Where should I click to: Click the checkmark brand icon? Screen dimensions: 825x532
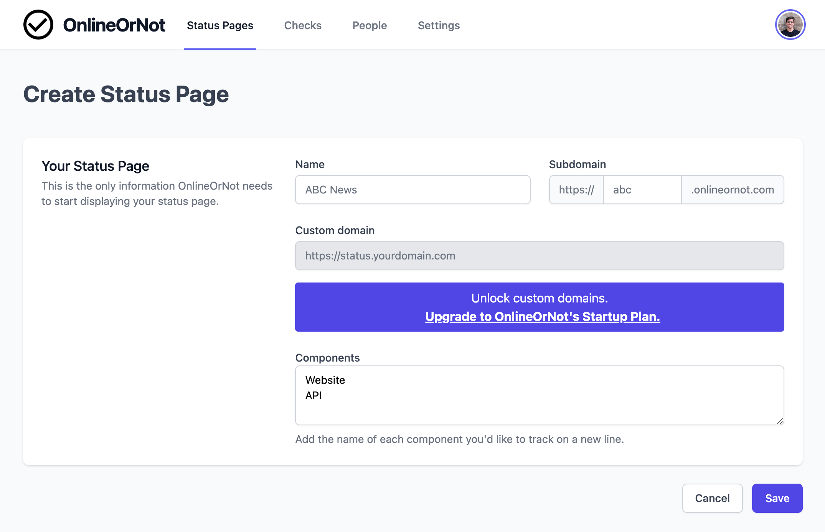click(x=38, y=25)
